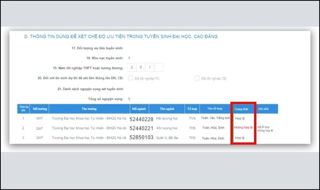Click the 'Tên trường' column header
The width and height of the screenshot is (320, 190).
pyautogui.click(x=89, y=109)
